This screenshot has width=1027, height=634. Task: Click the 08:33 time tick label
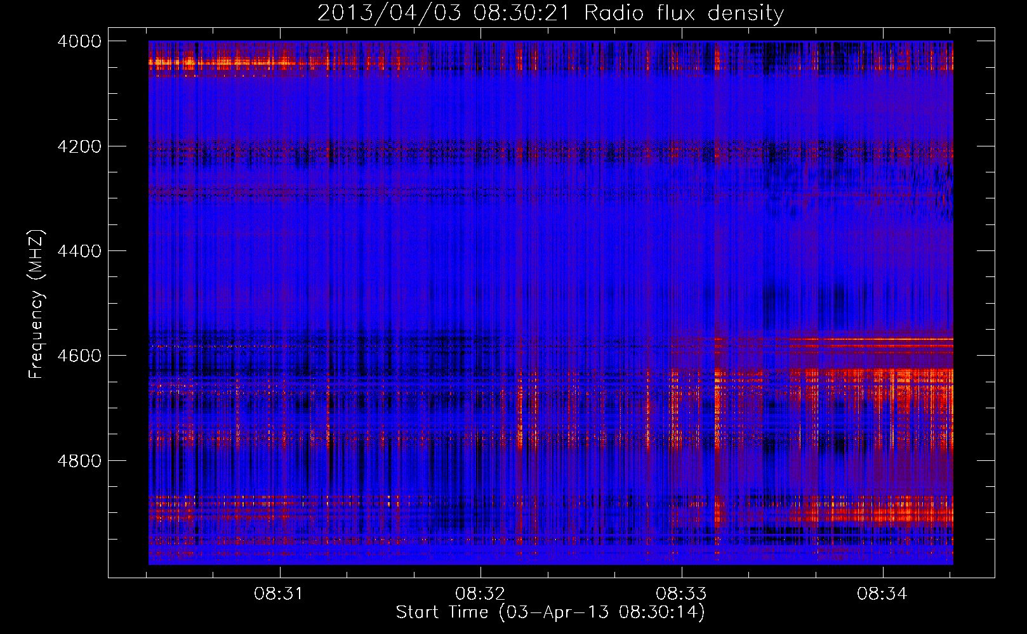[681, 594]
